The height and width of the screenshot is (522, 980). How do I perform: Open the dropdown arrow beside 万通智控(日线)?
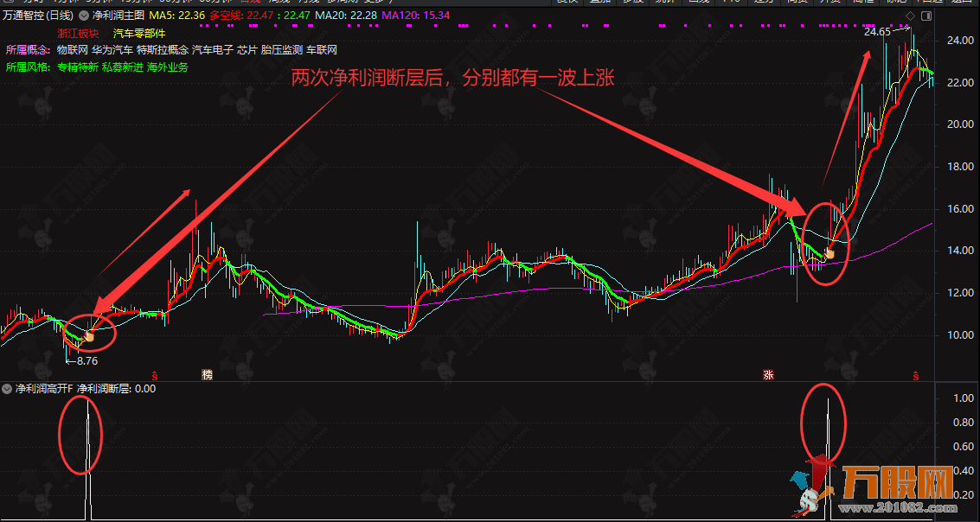pyautogui.click(x=83, y=15)
